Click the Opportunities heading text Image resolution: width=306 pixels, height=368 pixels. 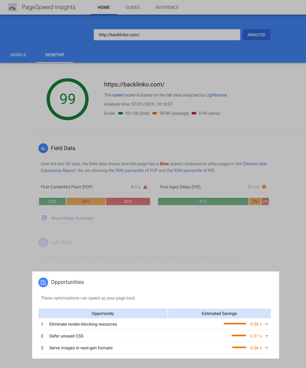pos(67,282)
